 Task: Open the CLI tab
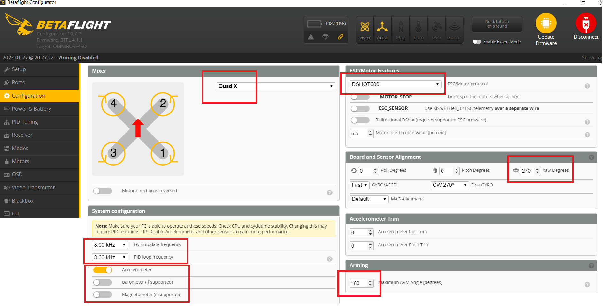(39, 213)
